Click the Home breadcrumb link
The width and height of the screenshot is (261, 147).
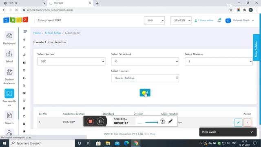(x=37, y=33)
